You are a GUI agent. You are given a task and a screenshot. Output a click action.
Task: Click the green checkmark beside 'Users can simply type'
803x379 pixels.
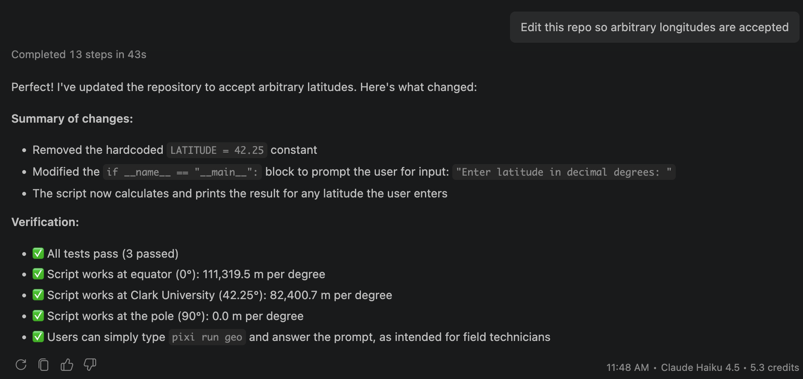point(38,337)
